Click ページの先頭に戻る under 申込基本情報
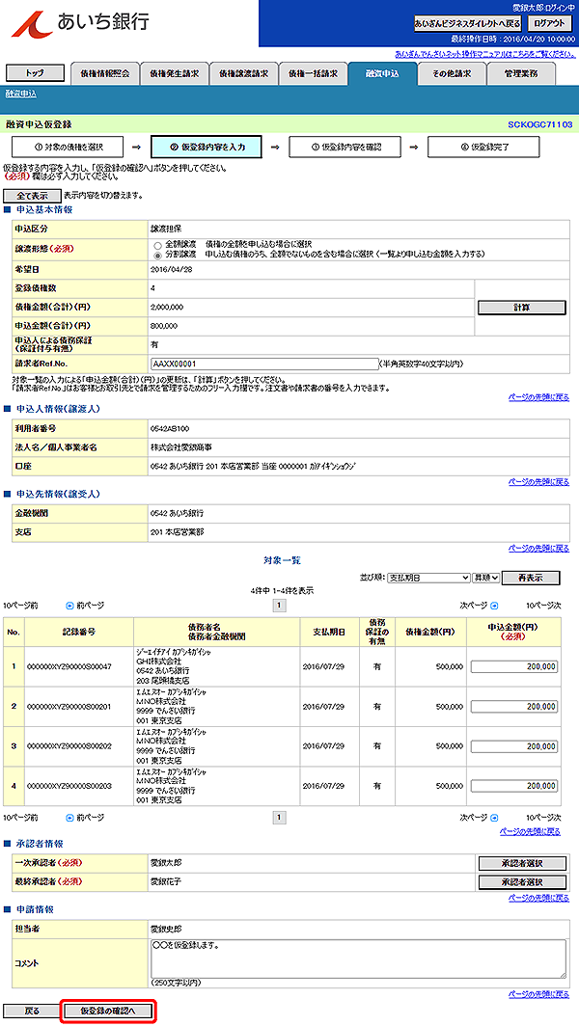The width and height of the screenshot is (579, 1026). 539,397
